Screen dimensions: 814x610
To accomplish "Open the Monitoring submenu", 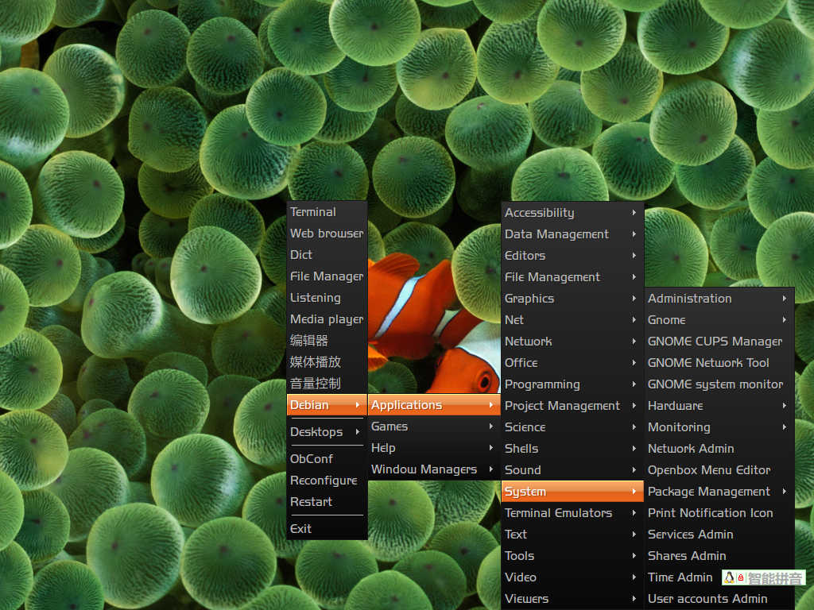I will [719, 427].
